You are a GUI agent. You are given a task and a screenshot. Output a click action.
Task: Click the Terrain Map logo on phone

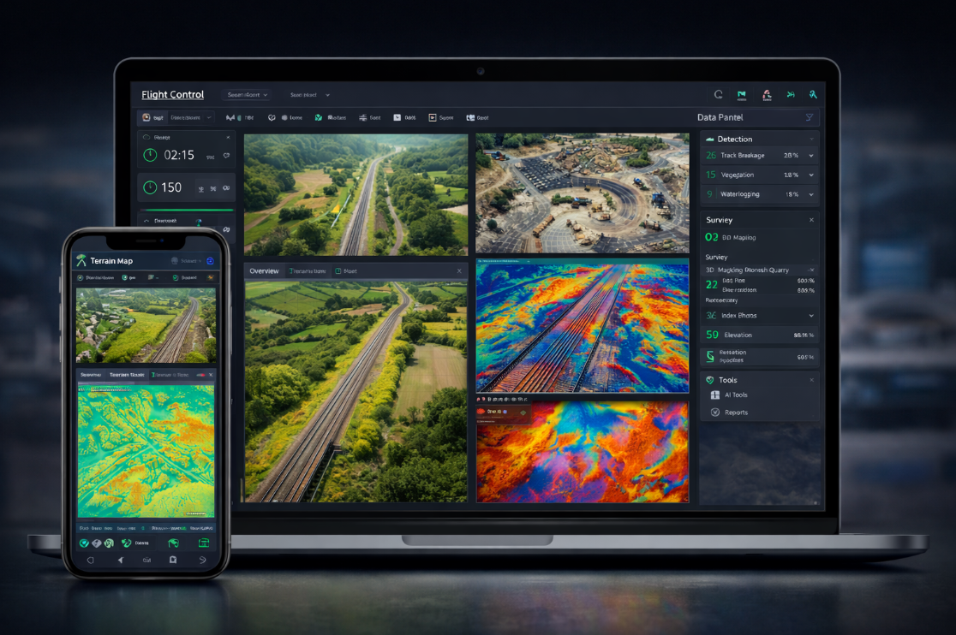click(x=81, y=260)
